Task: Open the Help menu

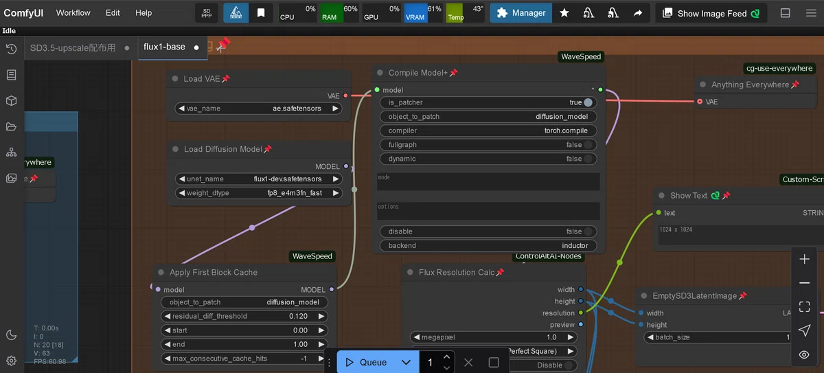Action: tap(144, 13)
